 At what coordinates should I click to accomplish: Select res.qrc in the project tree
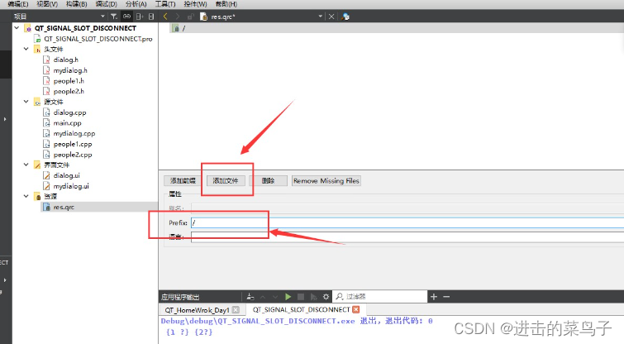[64, 207]
